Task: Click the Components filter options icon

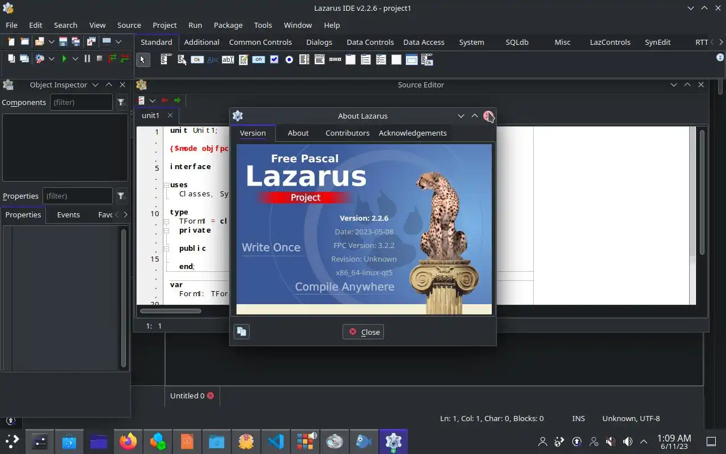Action: [121, 102]
